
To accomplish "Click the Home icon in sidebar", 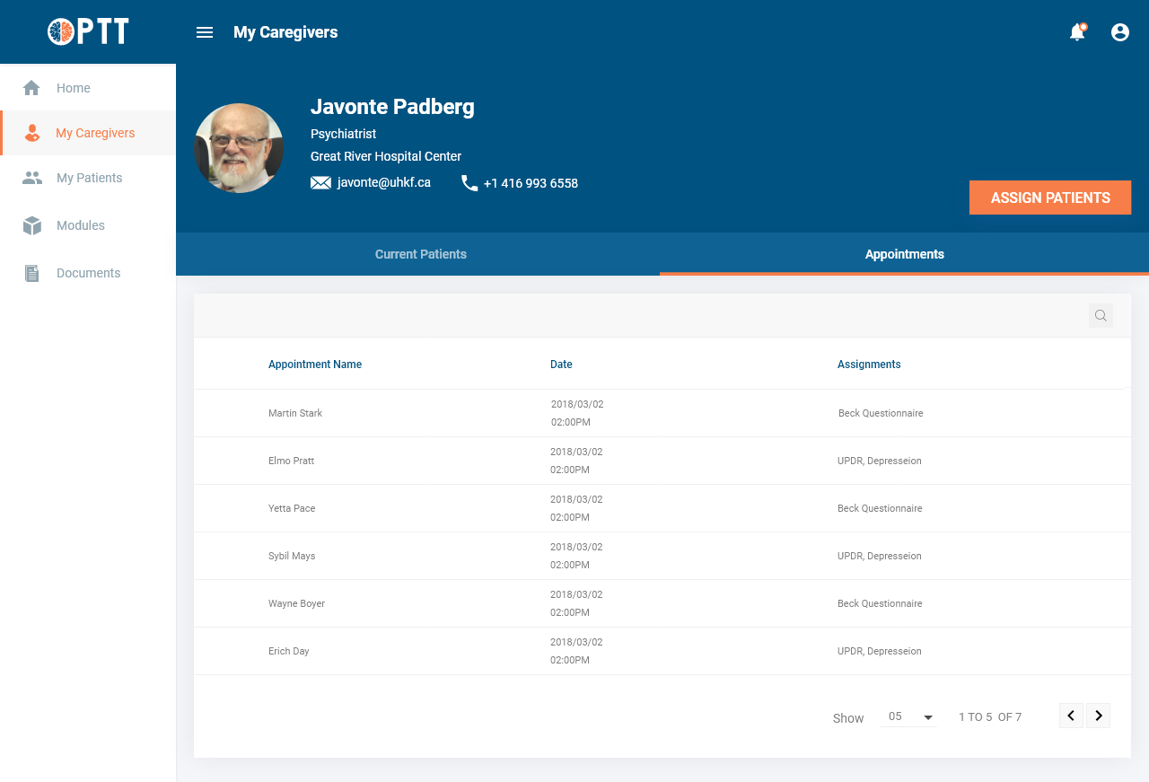I will (31, 88).
